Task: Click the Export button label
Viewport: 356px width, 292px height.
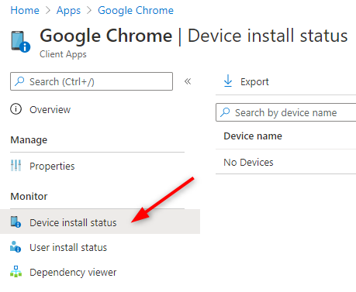Action: 254,82
